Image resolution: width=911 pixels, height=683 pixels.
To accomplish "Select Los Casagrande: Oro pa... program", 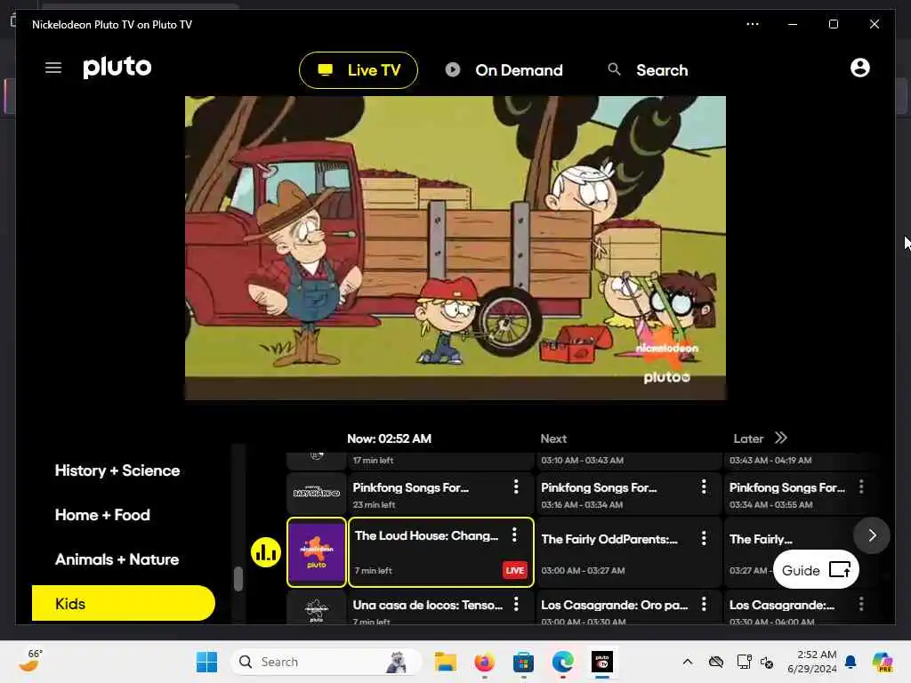I will tap(628, 608).
